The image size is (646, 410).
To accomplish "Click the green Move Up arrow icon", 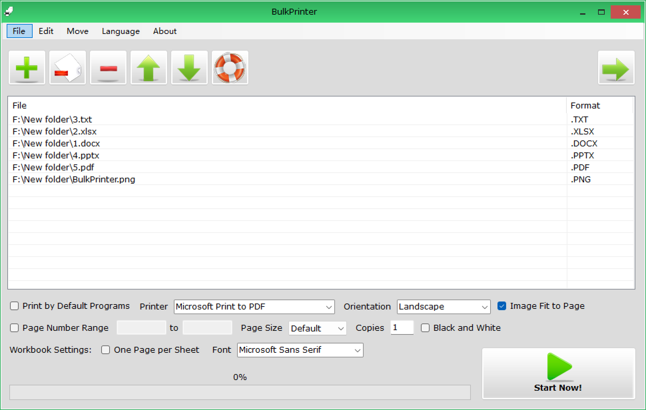I will click(149, 68).
